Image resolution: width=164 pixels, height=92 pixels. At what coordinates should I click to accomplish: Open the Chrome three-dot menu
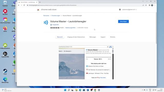pyautogui.click(x=155, y=5)
